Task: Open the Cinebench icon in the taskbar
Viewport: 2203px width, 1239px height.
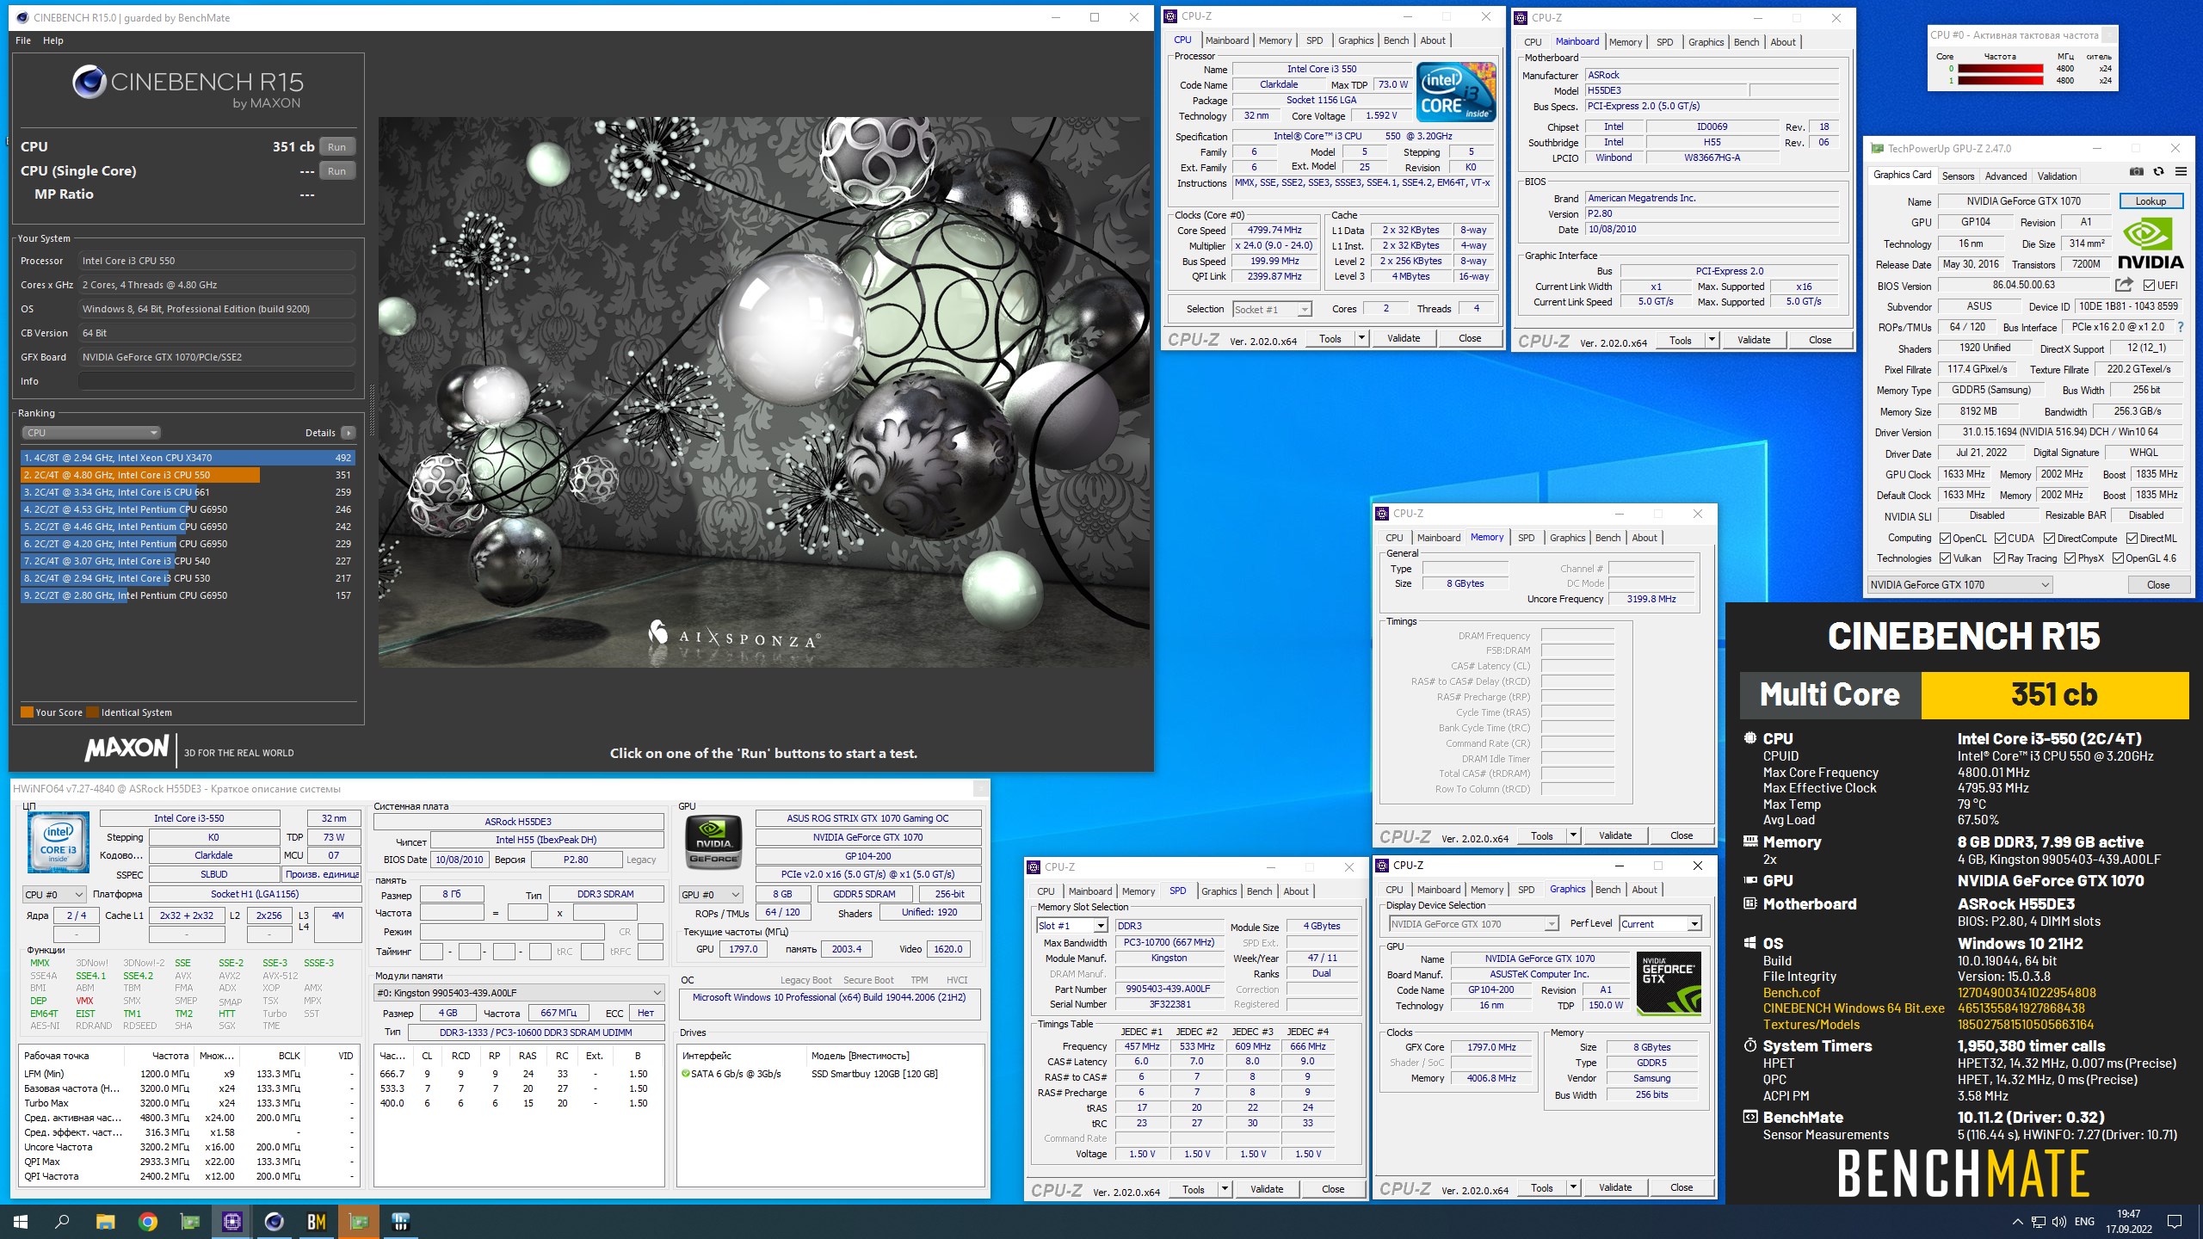Action: 274,1222
